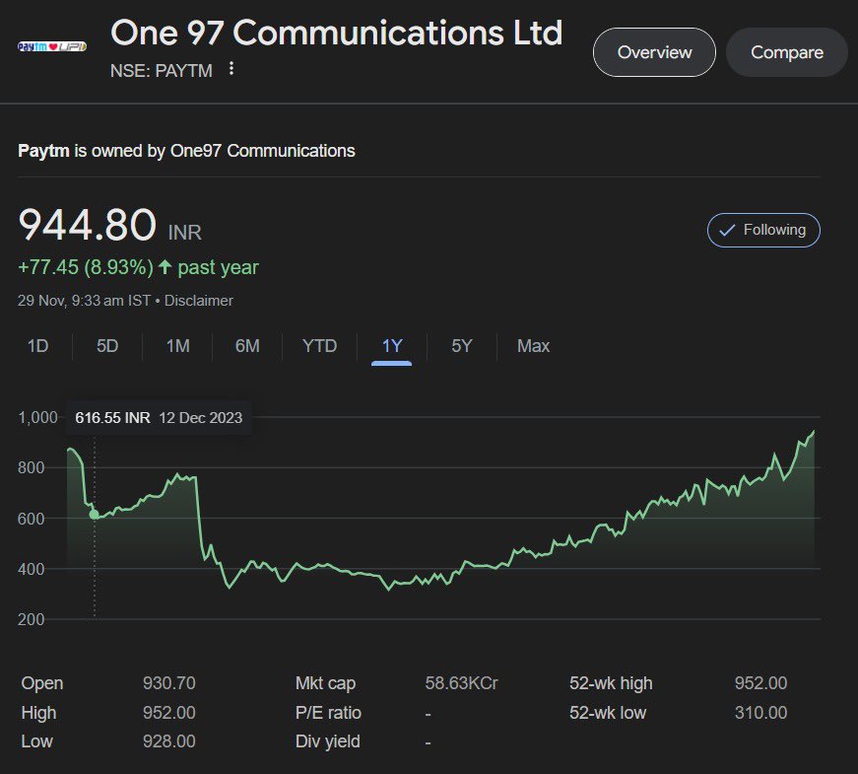This screenshot has height=774, width=858.
Task: Click the 52-wk high value 952.00
Action: [760, 683]
